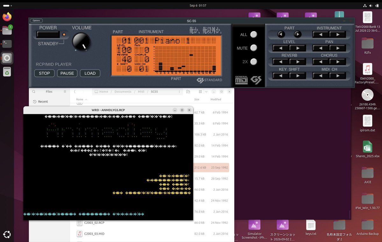Image resolution: width=382 pixels, height=242 pixels.
Task: Click the SC-55 VOLUME knob
Action: click(81, 41)
